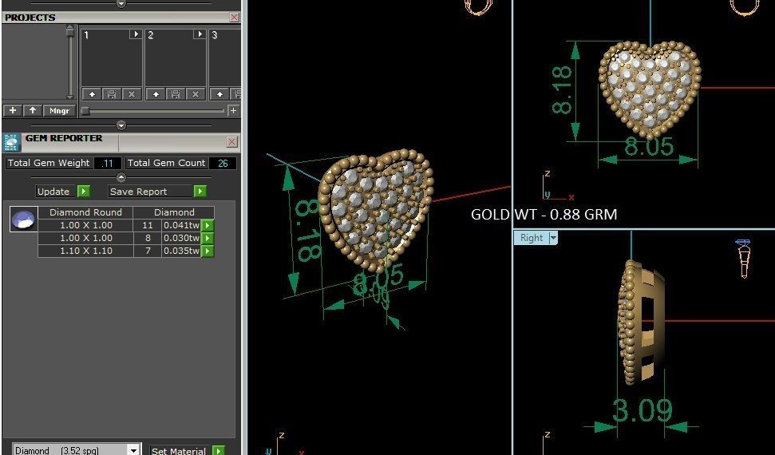Apply Set Material with its green arrow
Screen dimensions: 775x455
point(218,450)
